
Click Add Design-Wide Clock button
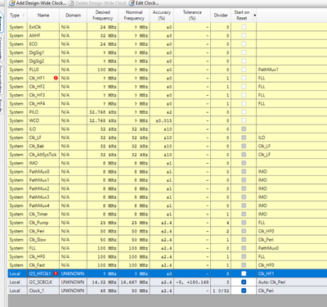coord(38,3)
